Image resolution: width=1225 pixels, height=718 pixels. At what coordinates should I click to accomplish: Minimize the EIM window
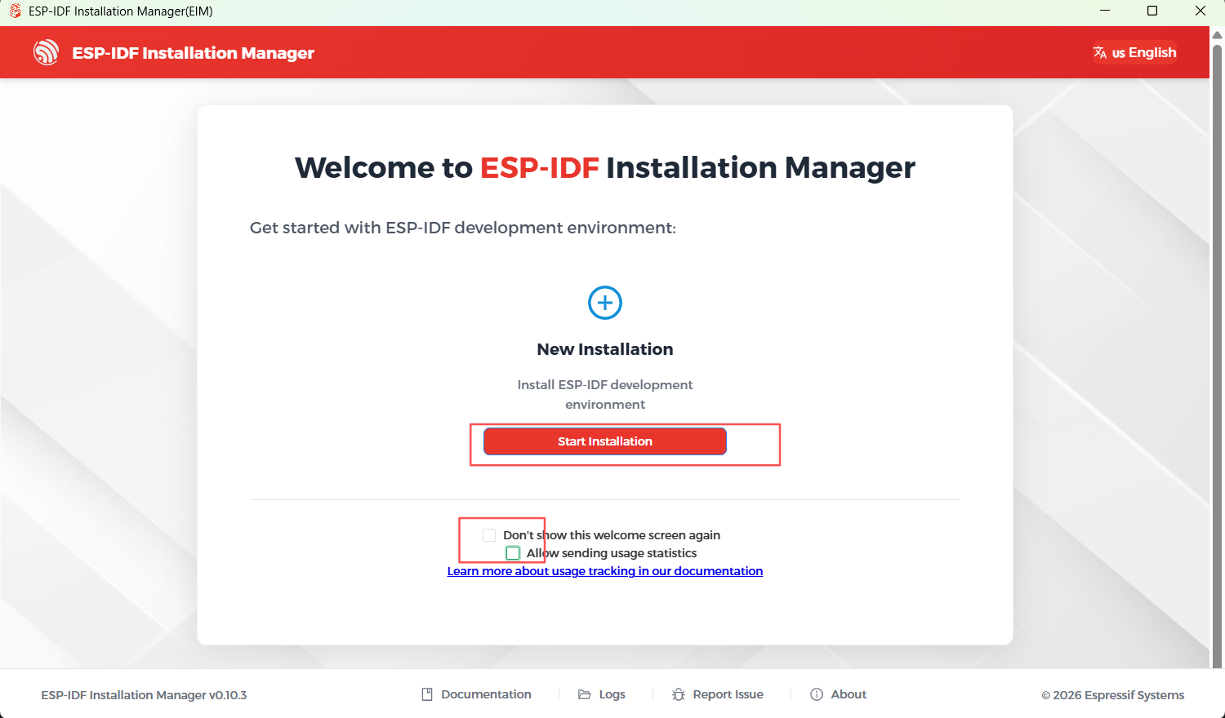1105,11
